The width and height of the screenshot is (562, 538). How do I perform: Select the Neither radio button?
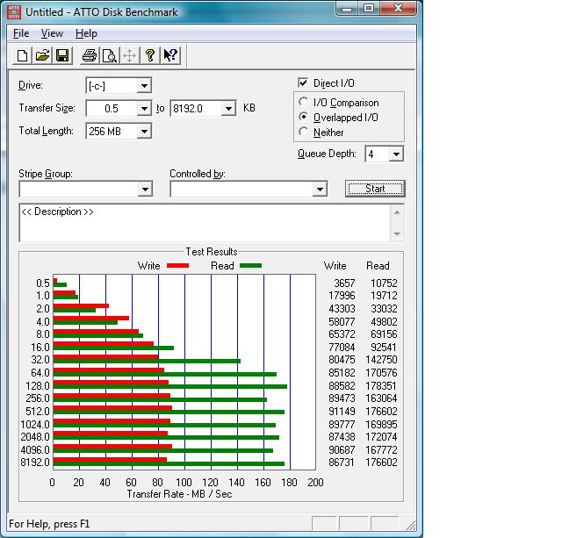303,132
